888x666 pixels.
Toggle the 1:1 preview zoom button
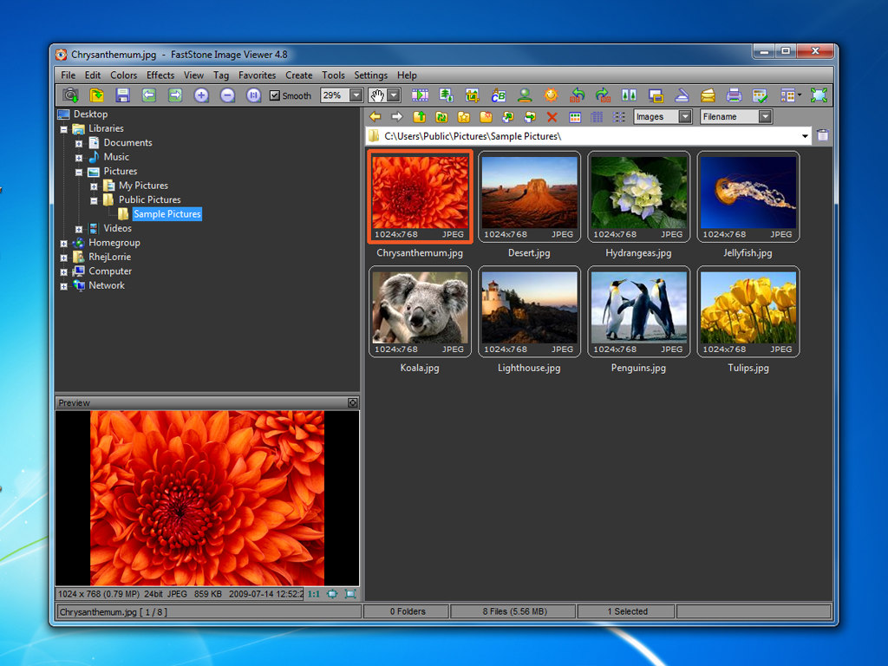coord(314,594)
